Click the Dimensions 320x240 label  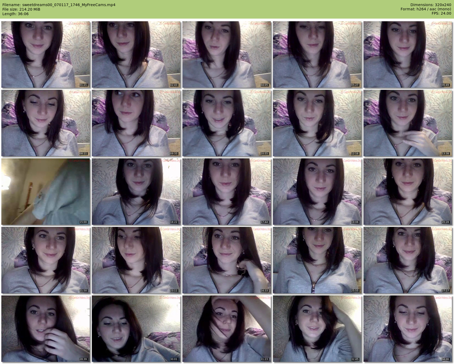coord(431,5)
